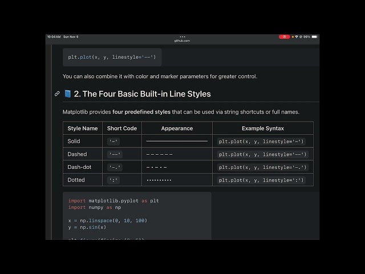Viewport: 365px width, 274px height.
Task: Click the '-' short code in Solid row
Action: [113, 141]
